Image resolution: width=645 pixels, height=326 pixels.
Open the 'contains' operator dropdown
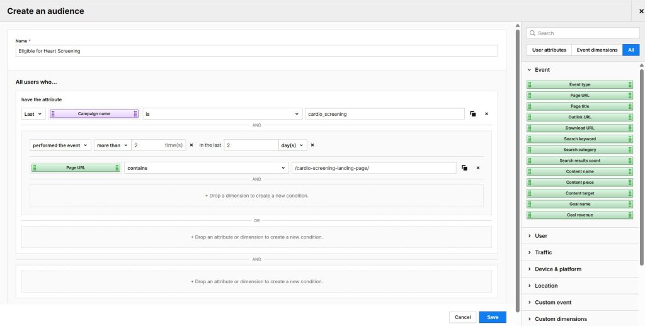coord(206,168)
